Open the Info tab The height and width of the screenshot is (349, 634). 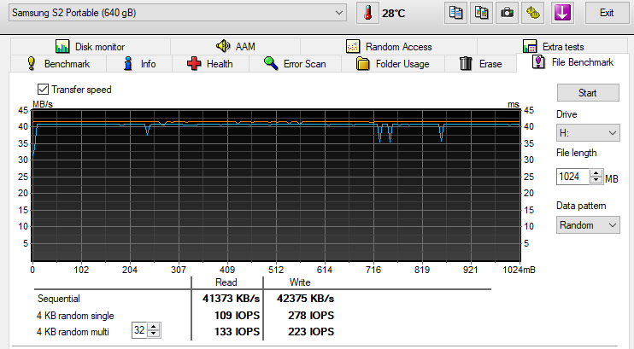pyautogui.click(x=139, y=63)
